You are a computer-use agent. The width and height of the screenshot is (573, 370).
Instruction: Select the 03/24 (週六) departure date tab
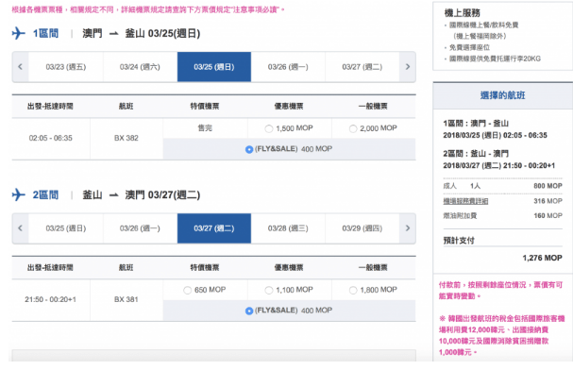coord(140,67)
